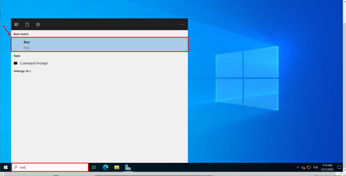Switch TUR keyboard input language
Image resolution: width=346 pixels, height=176 pixels.
pyautogui.click(x=316, y=168)
